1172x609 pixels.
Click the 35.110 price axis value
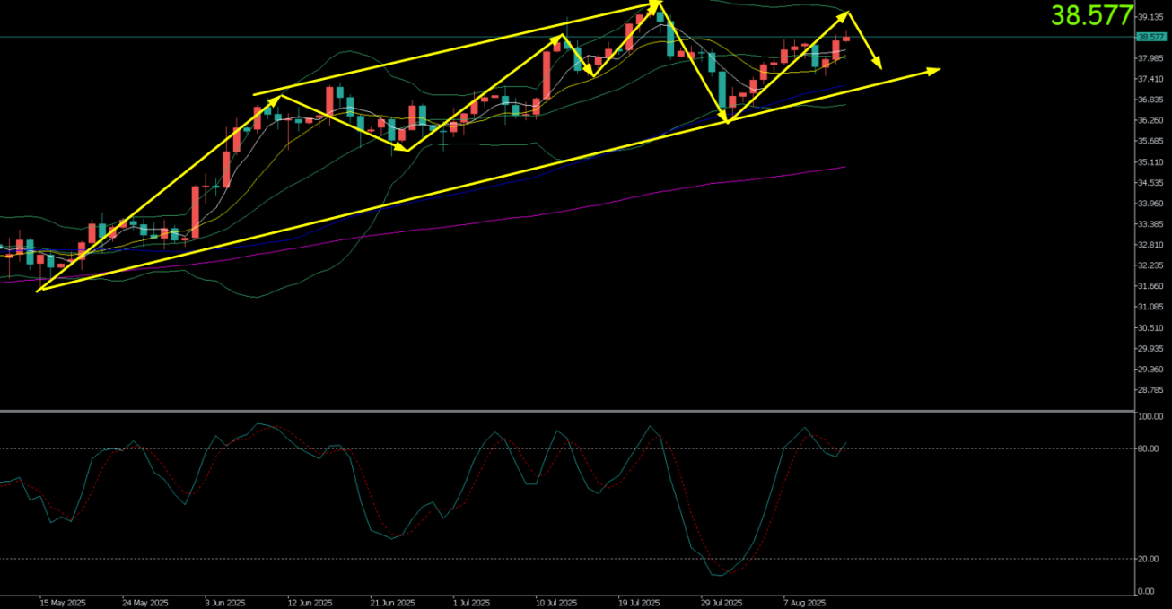tap(1151, 162)
